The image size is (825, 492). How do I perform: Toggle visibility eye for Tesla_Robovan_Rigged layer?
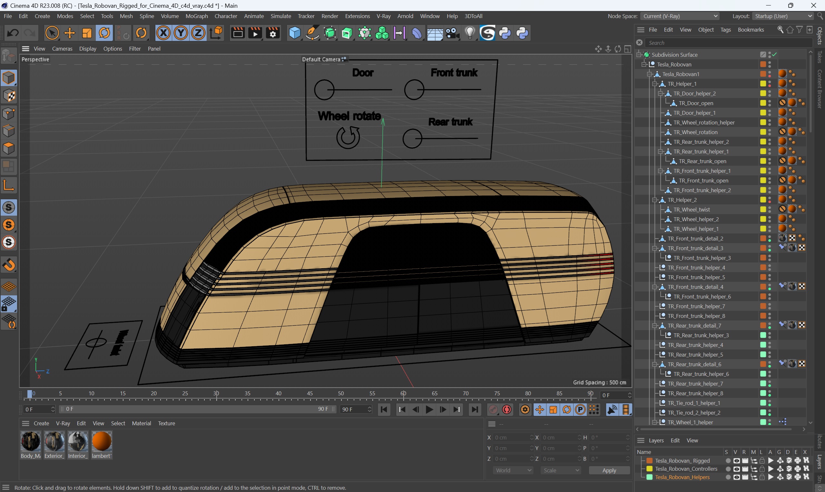(x=736, y=461)
